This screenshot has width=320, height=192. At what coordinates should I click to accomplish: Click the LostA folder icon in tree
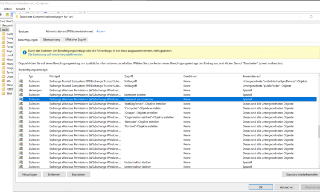(3, 55)
